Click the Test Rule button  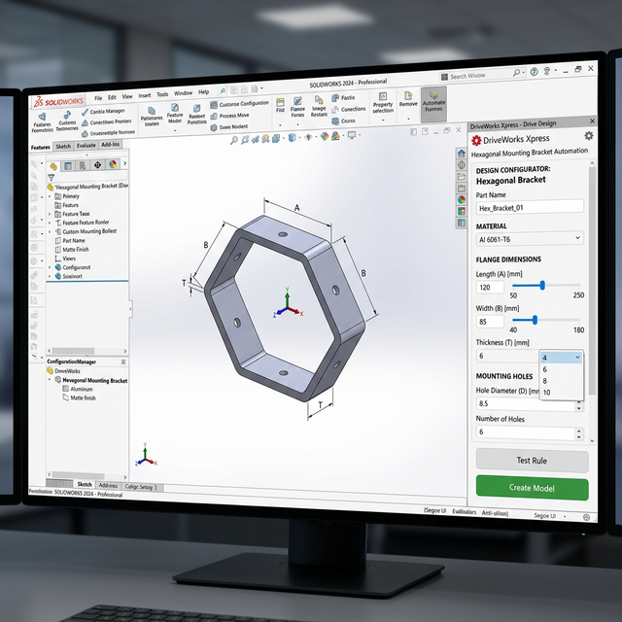(532, 461)
